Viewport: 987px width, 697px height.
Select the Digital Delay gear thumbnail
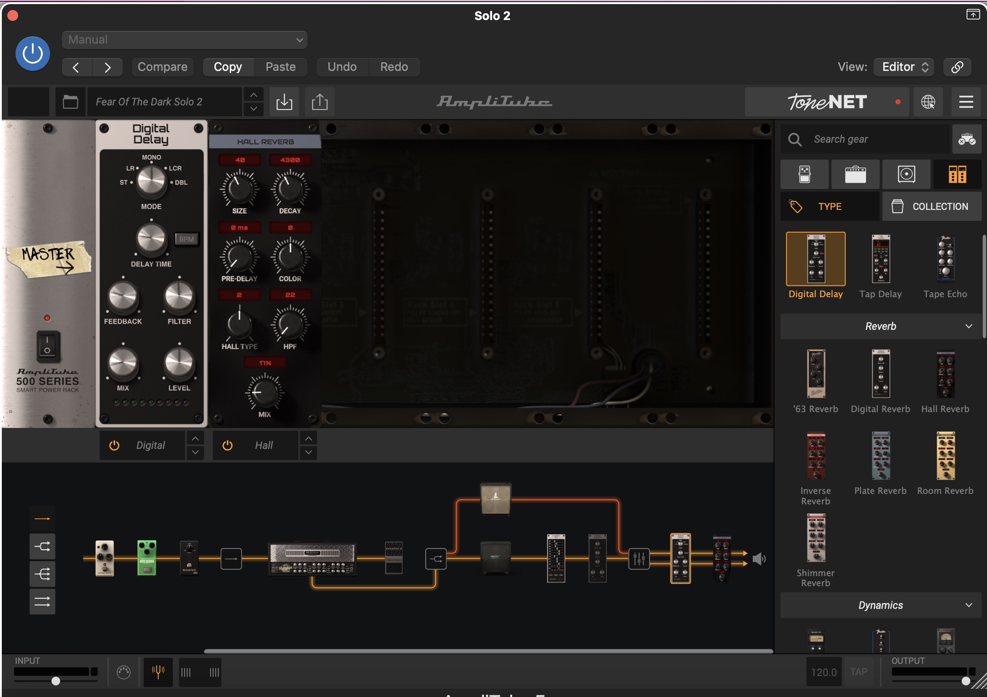click(816, 259)
